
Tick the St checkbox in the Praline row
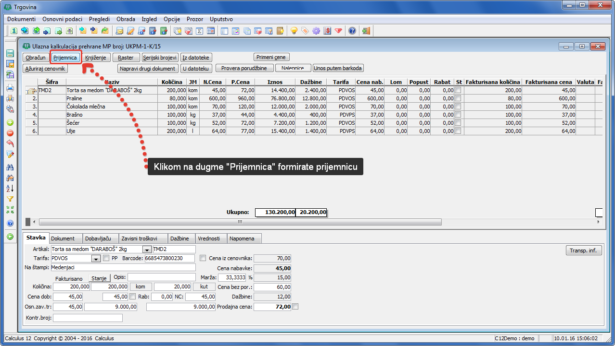tap(459, 98)
